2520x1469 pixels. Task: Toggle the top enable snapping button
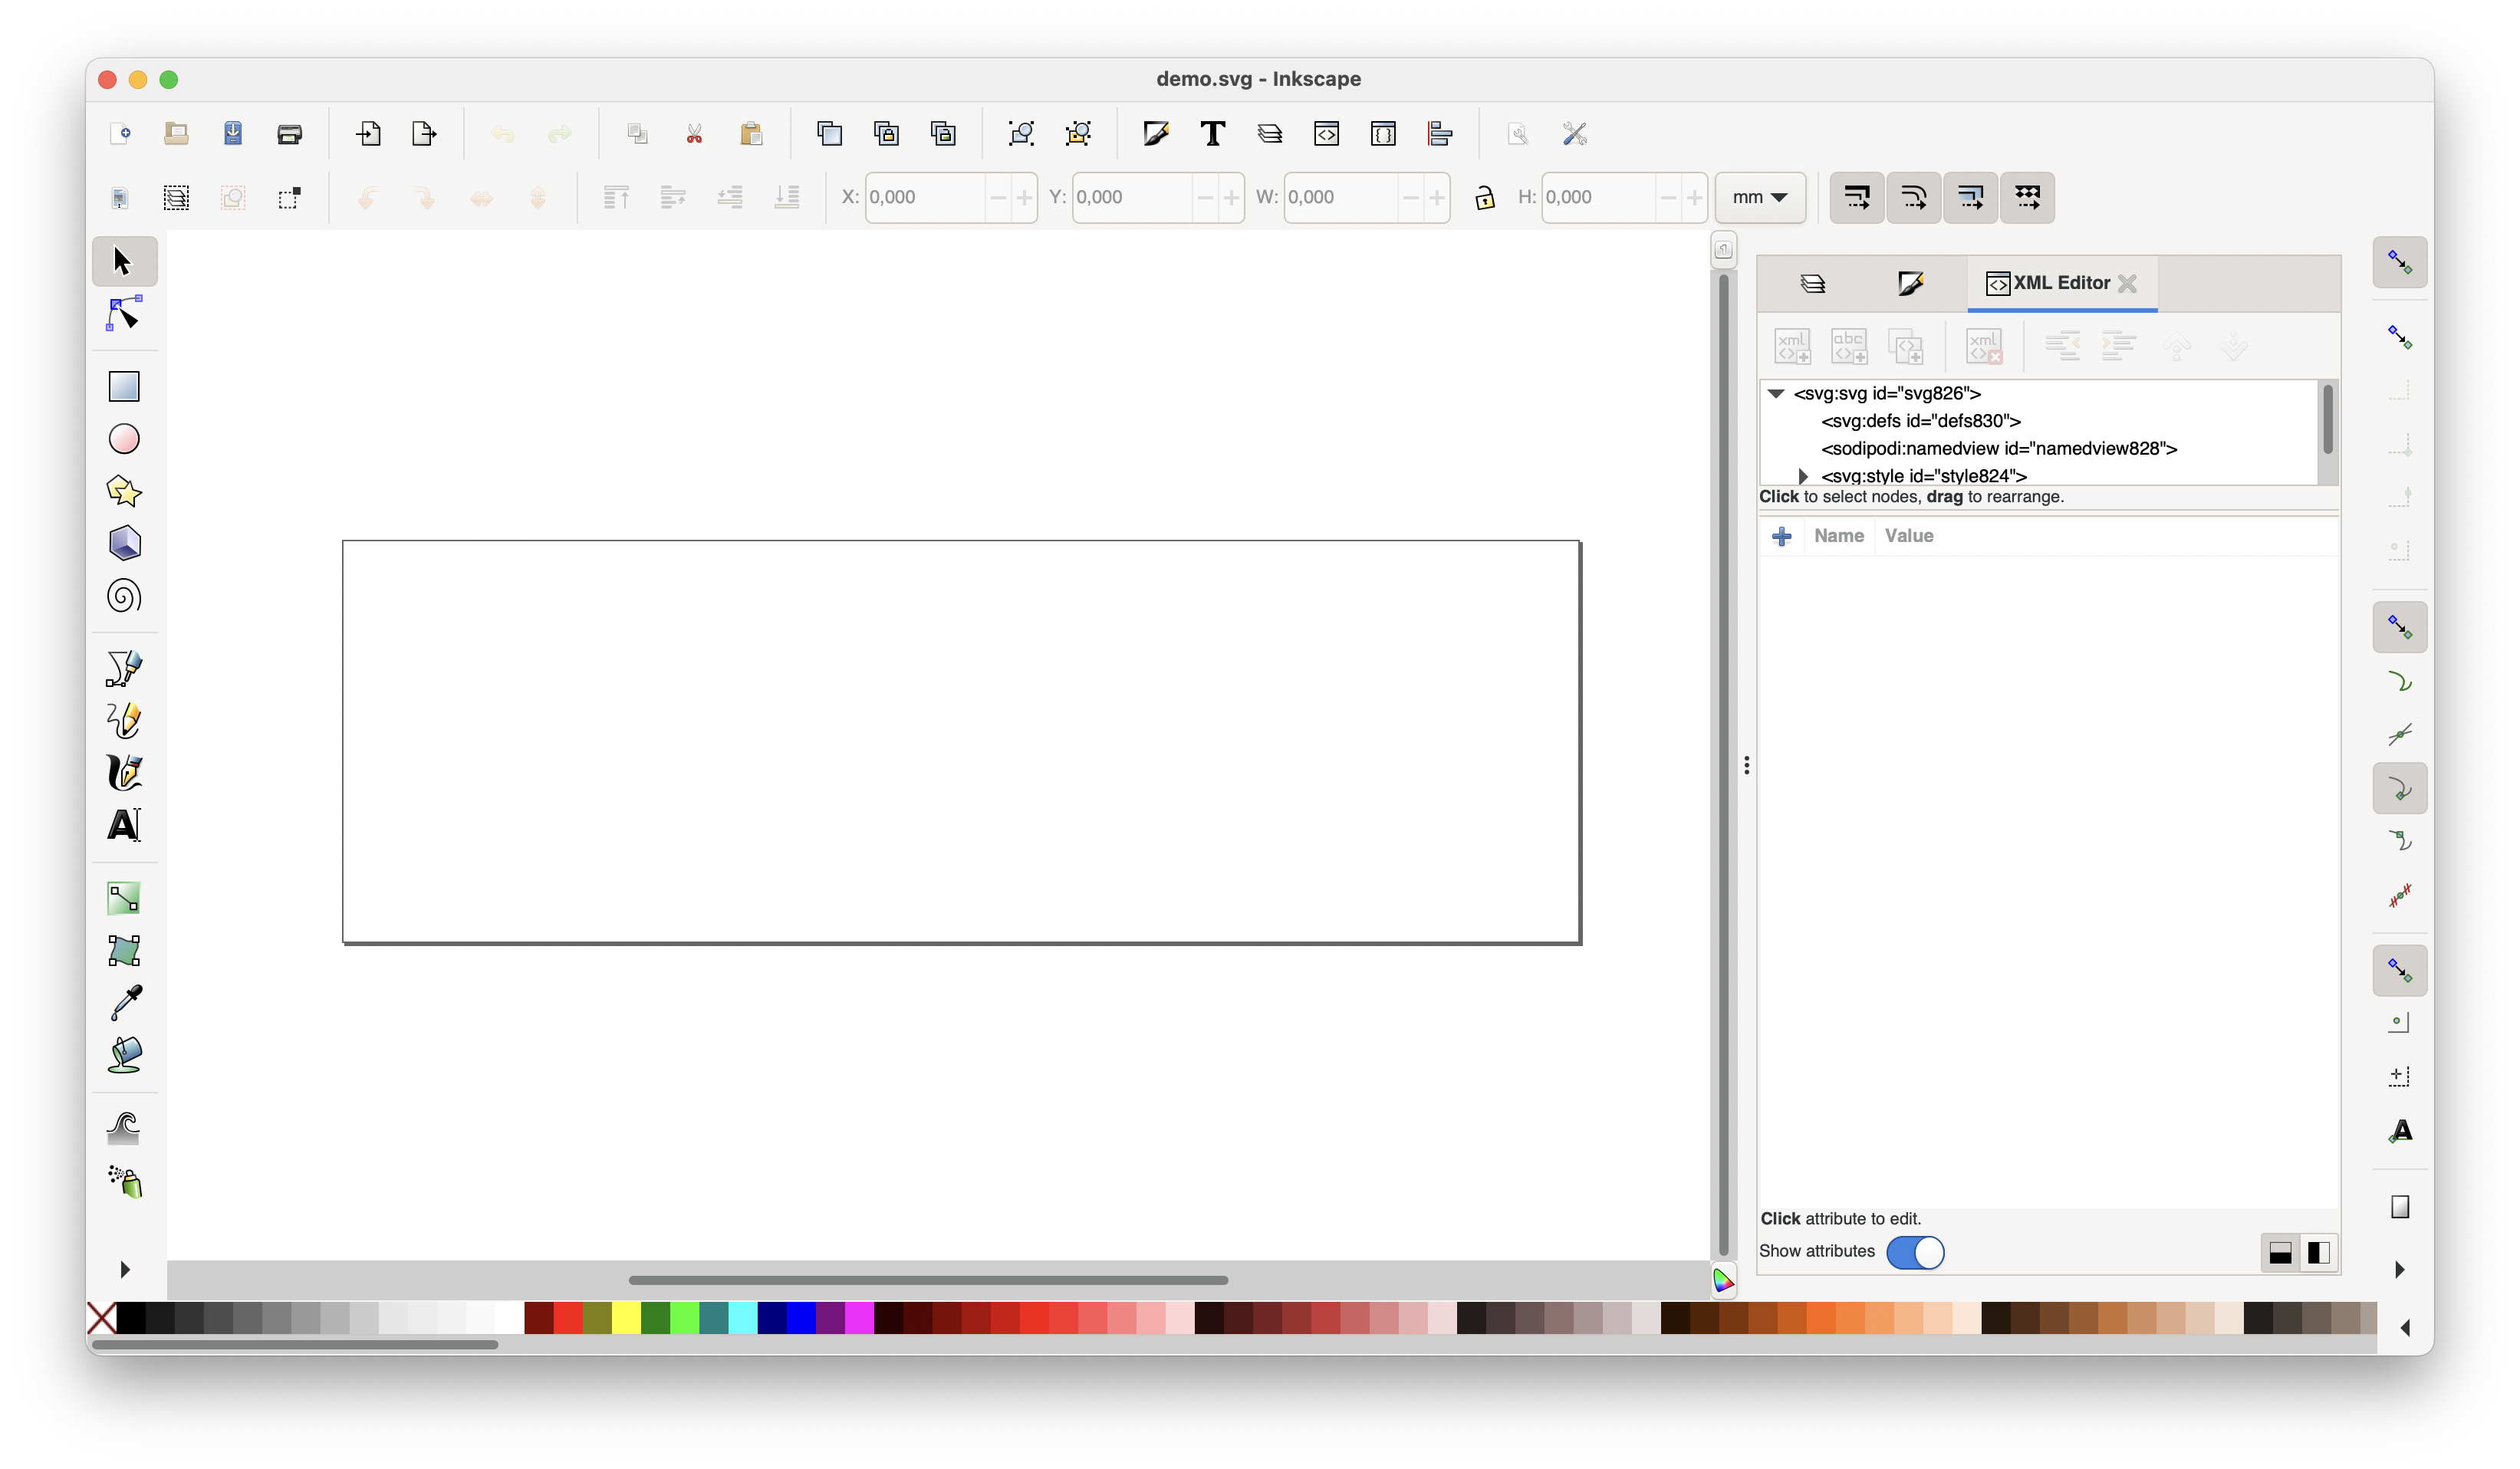[x=2400, y=262]
